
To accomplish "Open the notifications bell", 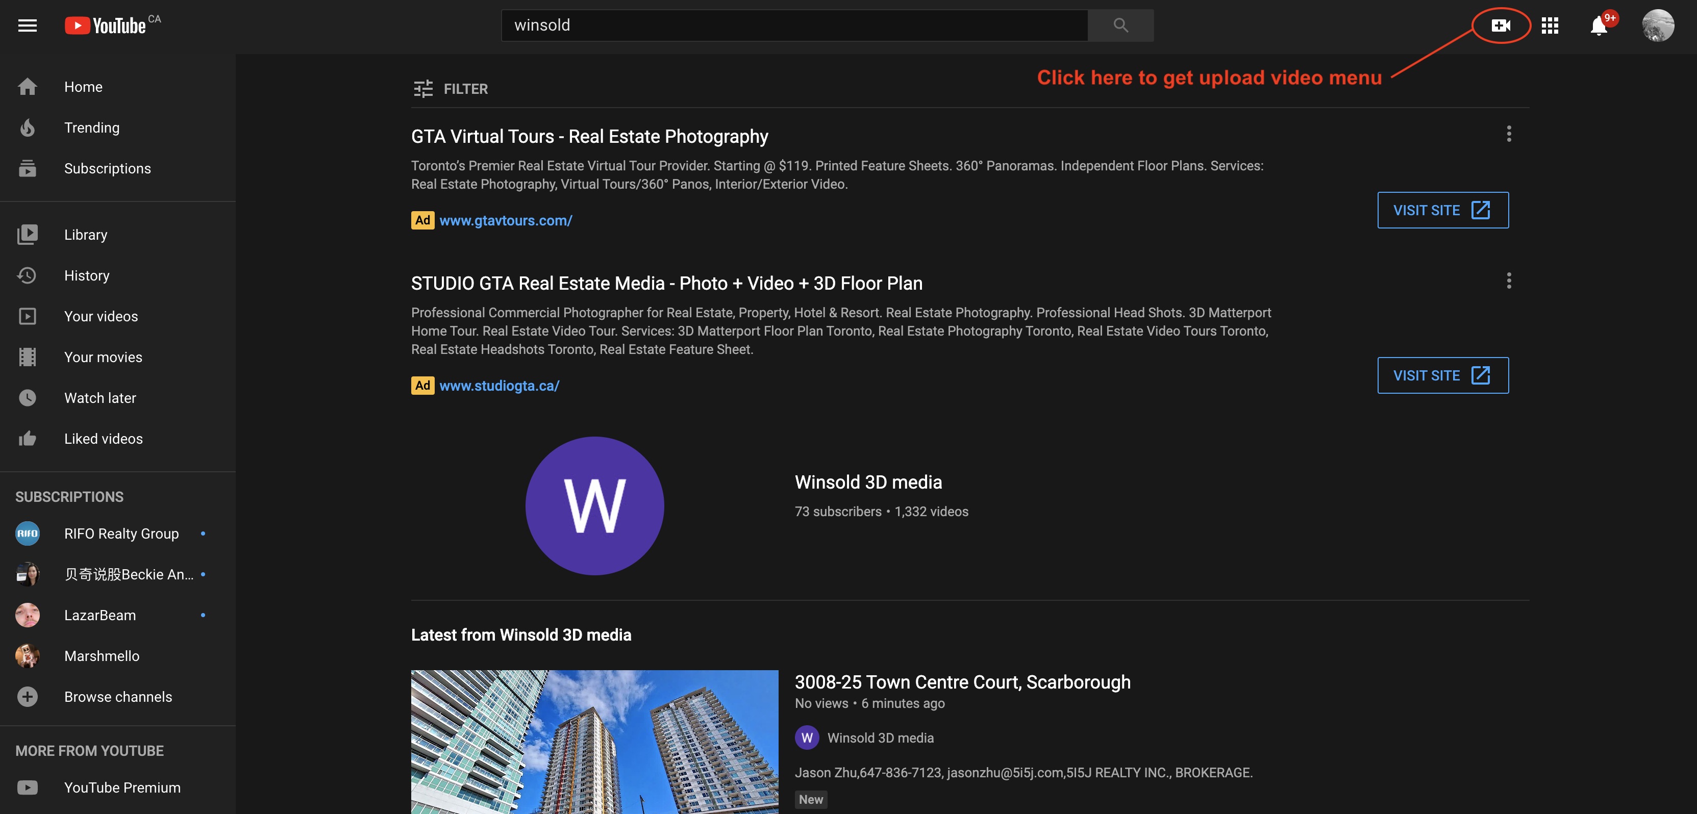I will 1598,27.
